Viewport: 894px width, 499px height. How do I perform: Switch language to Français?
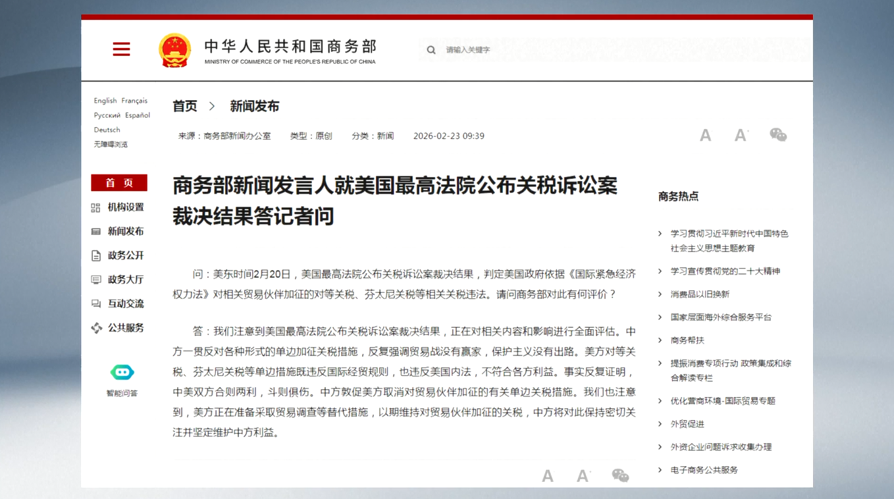pos(134,101)
